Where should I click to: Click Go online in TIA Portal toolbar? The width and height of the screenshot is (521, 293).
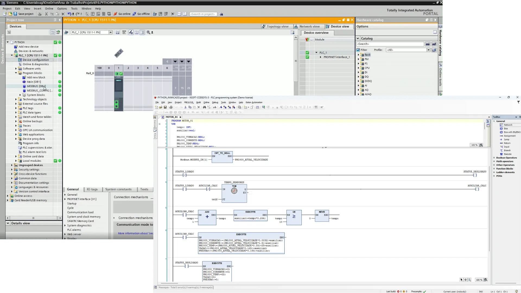pyautogui.click(x=122, y=14)
